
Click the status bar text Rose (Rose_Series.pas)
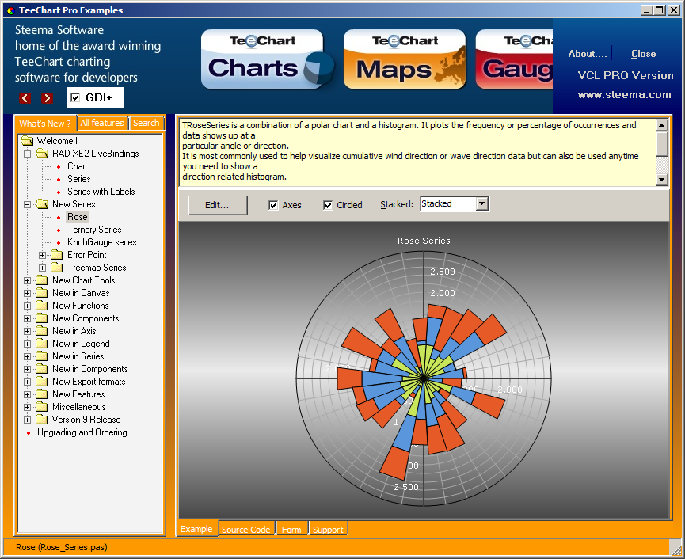(62, 547)
